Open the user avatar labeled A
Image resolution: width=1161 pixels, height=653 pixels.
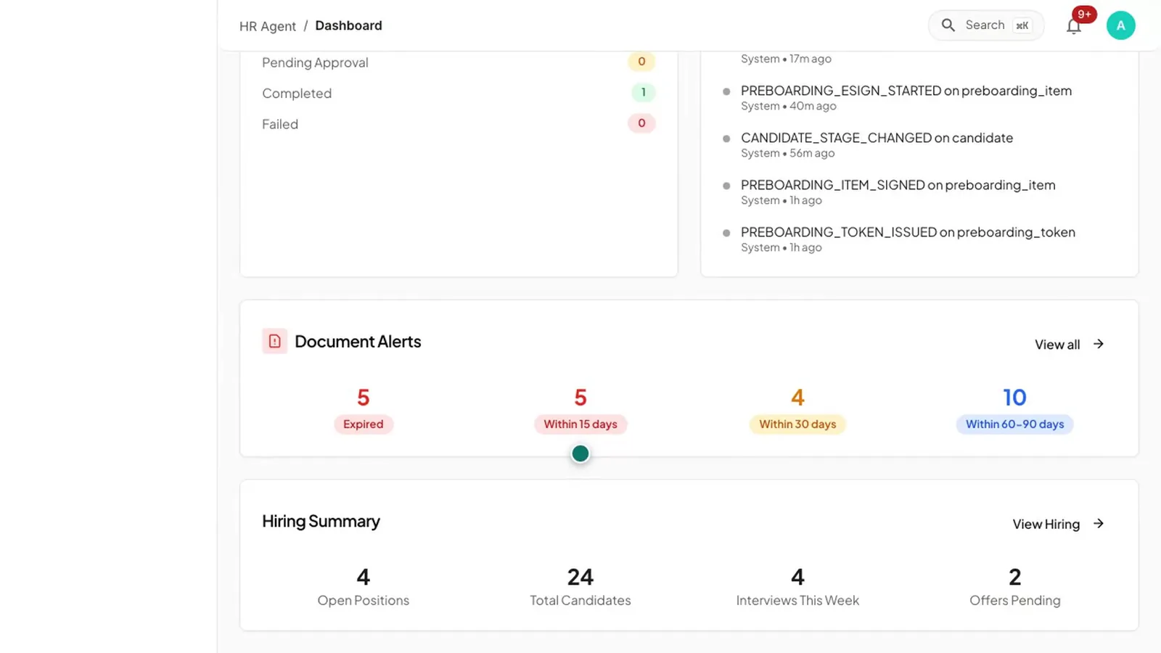pyautogui.click(x=1120, y=25)
